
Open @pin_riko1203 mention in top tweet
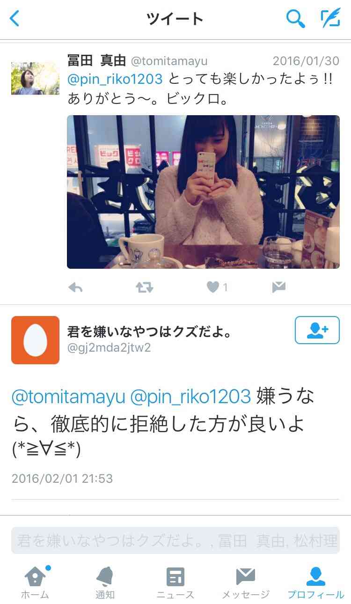115,79
